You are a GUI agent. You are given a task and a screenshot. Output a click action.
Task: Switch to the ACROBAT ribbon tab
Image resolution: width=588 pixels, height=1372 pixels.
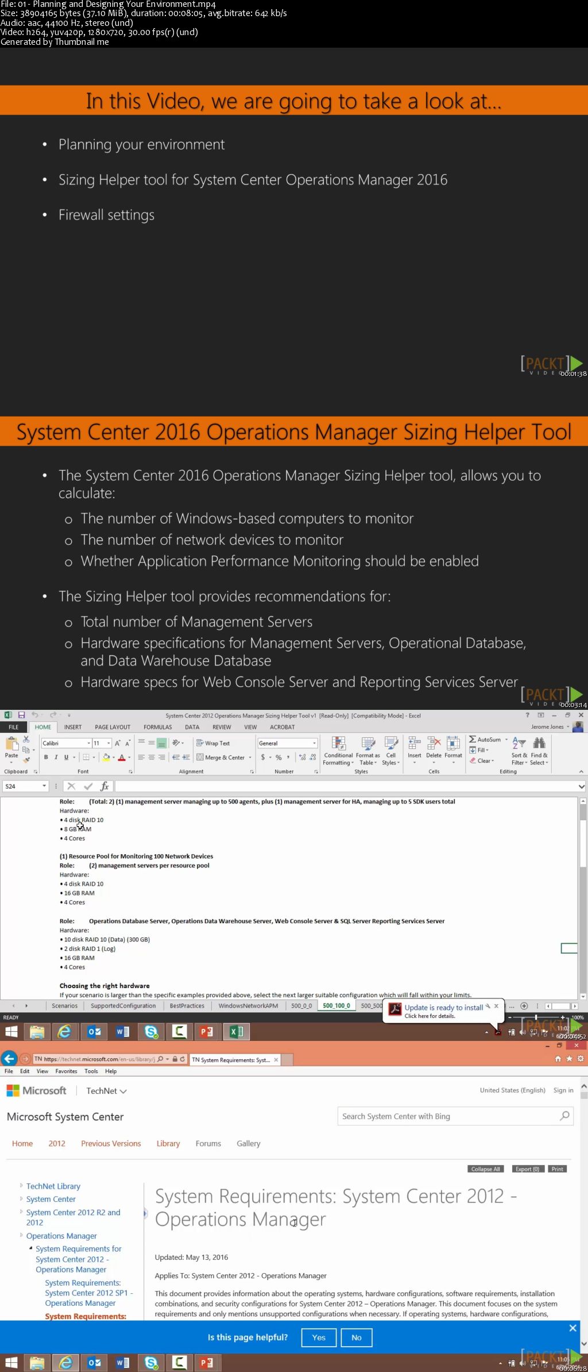(x=282, y=727)
